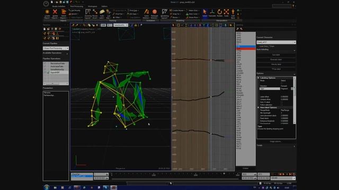Open the Editors ribbon tab

tap(104, 6)
